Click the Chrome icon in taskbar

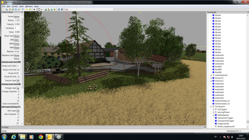click(x=40, y=137)
